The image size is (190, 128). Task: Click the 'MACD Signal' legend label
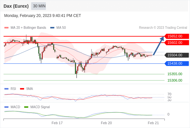coord(40,107)
